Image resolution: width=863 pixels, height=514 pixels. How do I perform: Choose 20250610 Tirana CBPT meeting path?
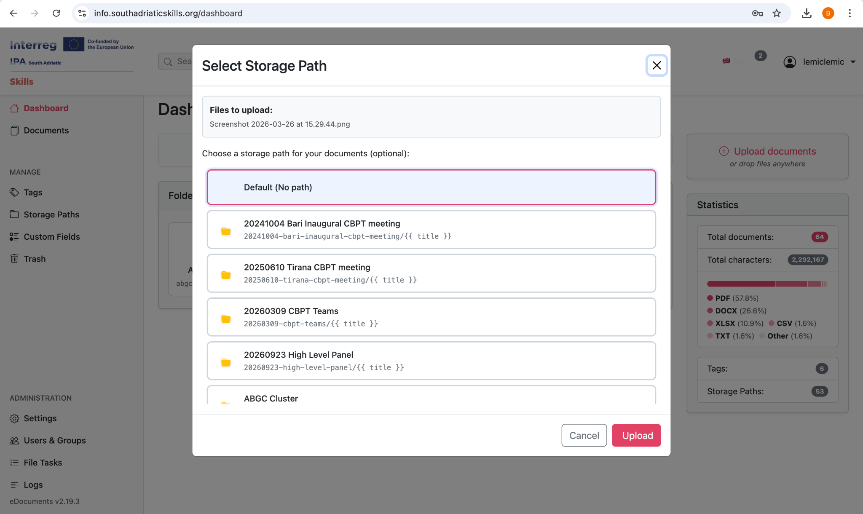pos(431,273)
